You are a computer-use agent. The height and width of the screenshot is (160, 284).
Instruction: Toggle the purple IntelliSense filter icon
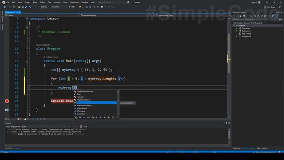105,117
